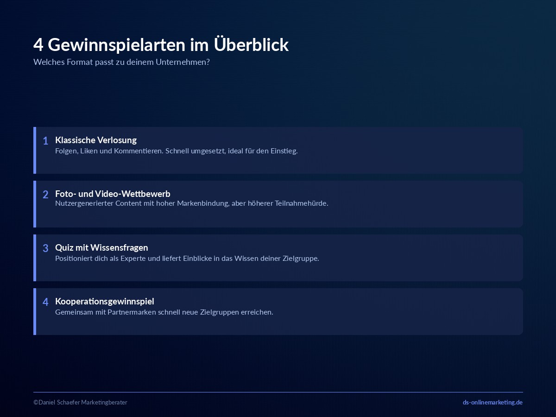
Task: Select the "Kooperationsgewinnspiel" title
Action: pyautogui.click(x=105, y=301)
